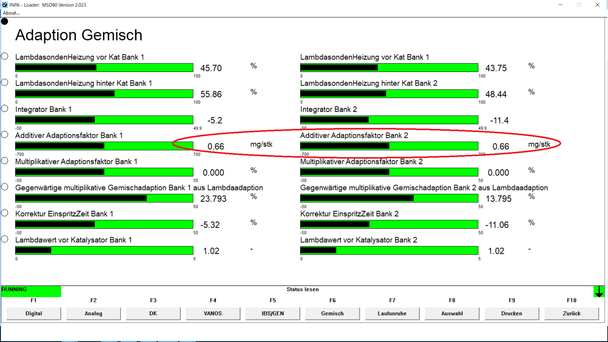
Task: Select radio button for Multiplikativer Adaptionsfaktor Bank 1
Action: (x=4, y=161)
